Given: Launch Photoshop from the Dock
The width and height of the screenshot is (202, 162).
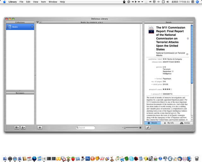Looking at the screenshot, I should [88, 159].
